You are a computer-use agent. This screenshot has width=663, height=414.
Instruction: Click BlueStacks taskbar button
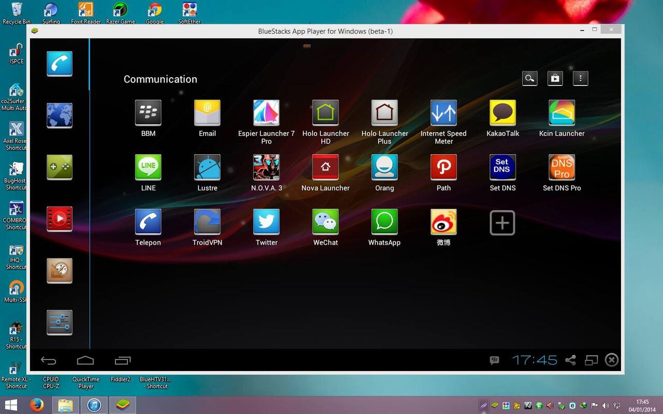[x=123, y=405]
